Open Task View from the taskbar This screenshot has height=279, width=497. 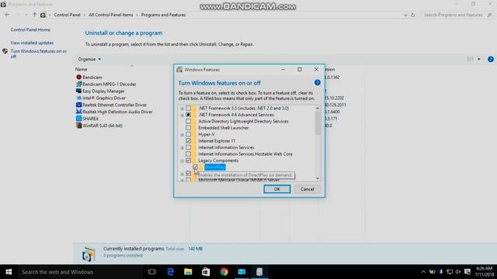[x=152, y=272]
